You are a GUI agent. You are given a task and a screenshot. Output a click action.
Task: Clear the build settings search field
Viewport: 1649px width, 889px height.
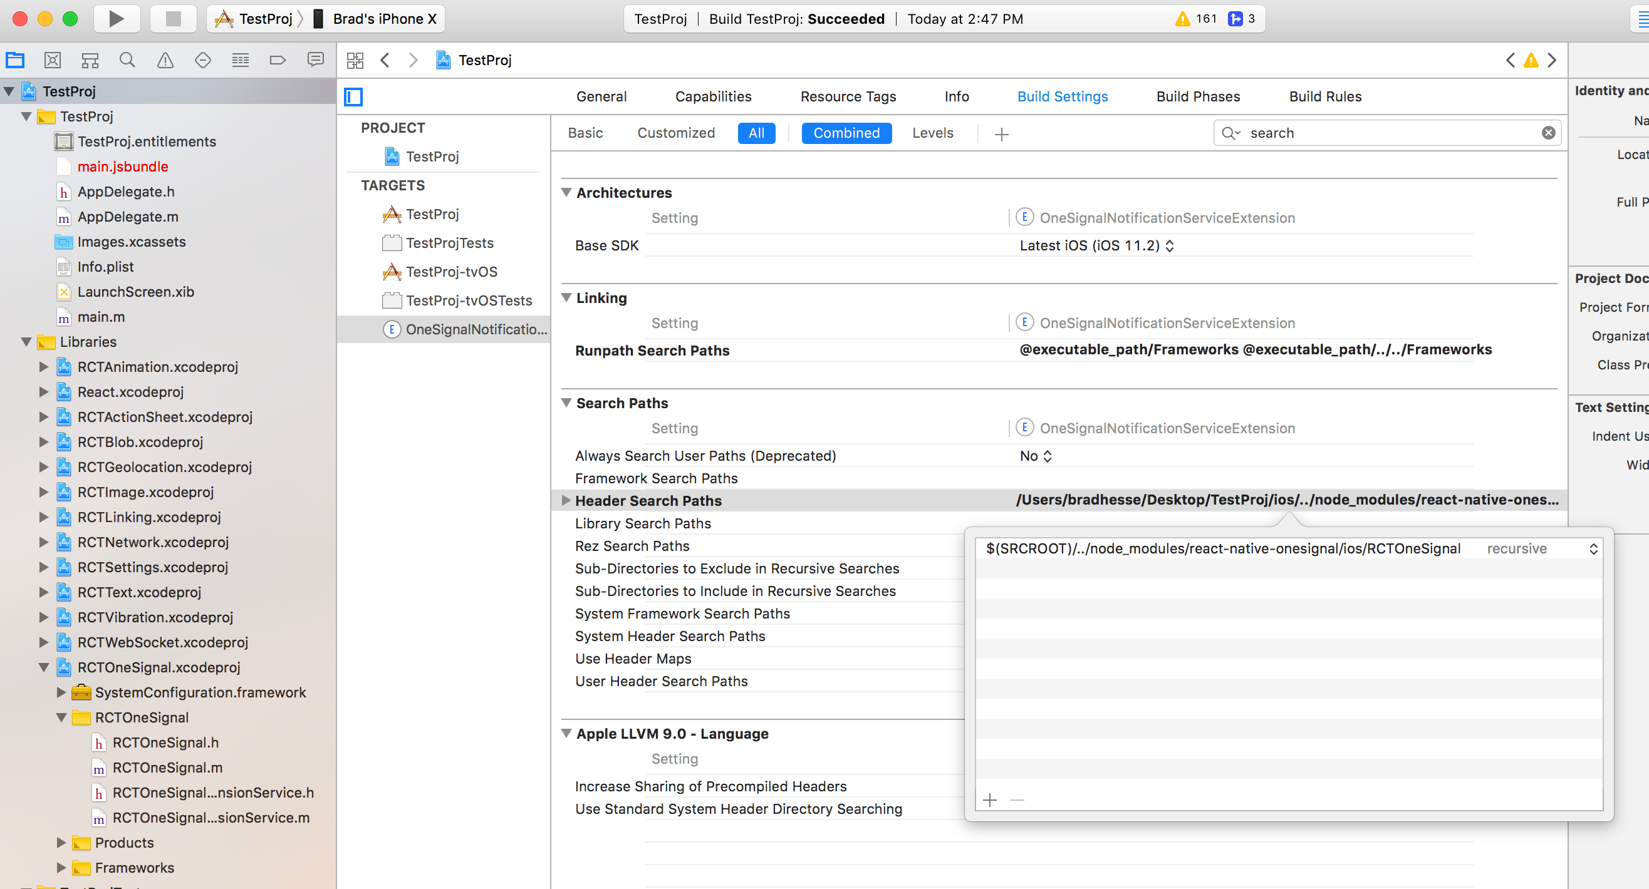point(1548,133)
